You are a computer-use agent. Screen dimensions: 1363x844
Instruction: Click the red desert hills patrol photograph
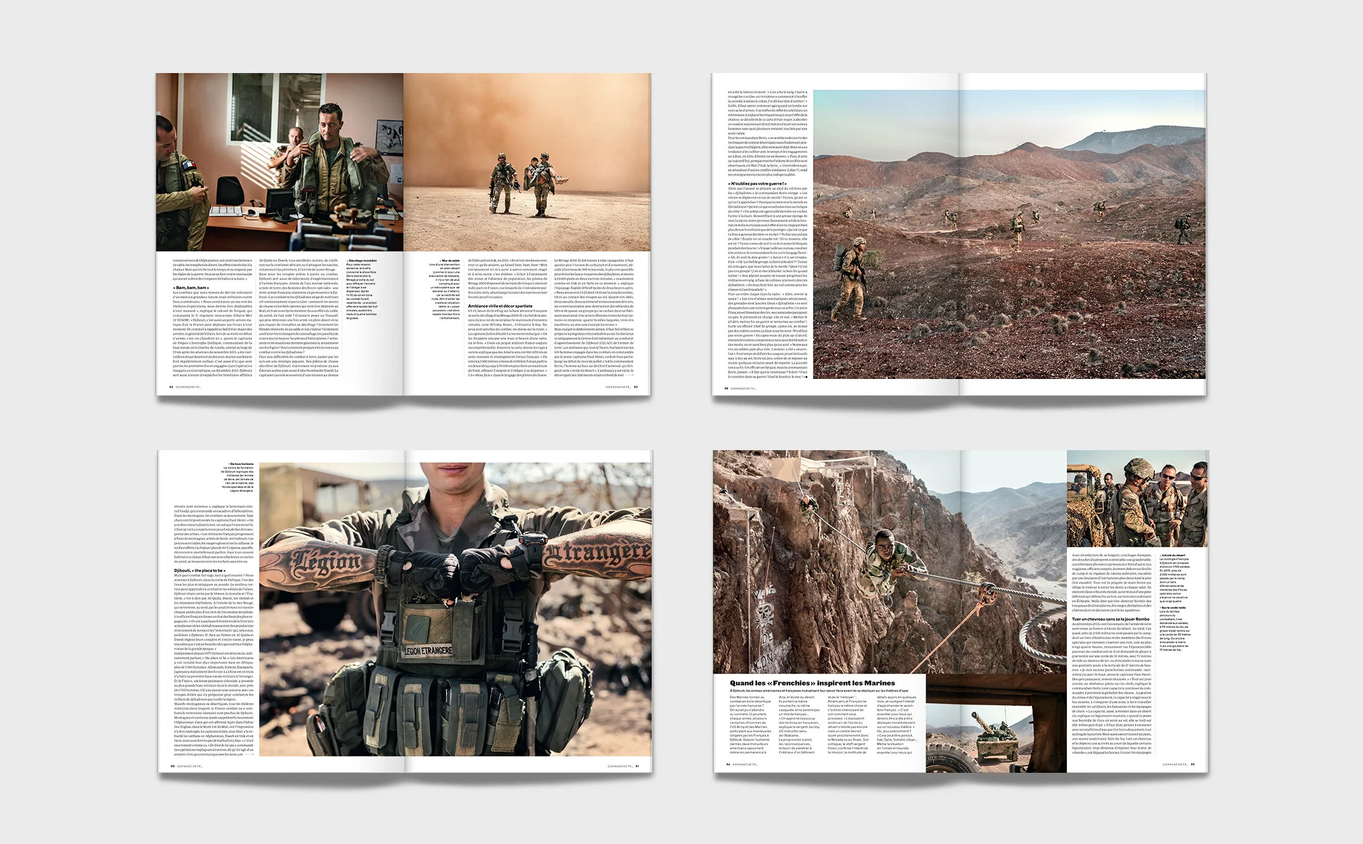click(x=1010, y=234)
